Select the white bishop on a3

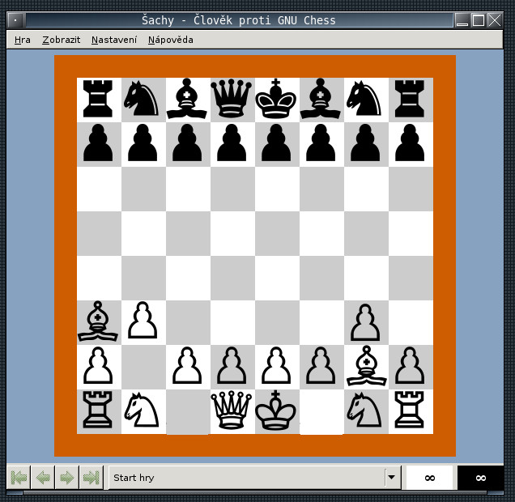point(98,321)
